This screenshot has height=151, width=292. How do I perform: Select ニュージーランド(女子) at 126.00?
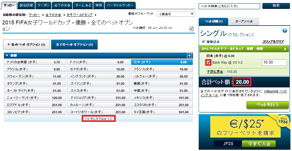pyautogui.click(x=35, y=98)
